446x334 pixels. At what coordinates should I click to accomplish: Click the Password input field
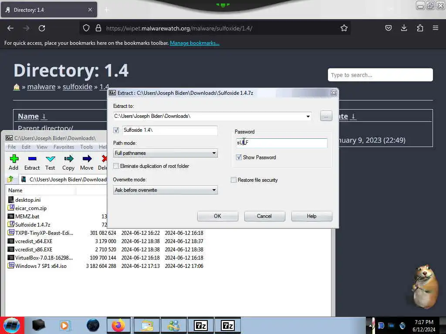(281, 143)
